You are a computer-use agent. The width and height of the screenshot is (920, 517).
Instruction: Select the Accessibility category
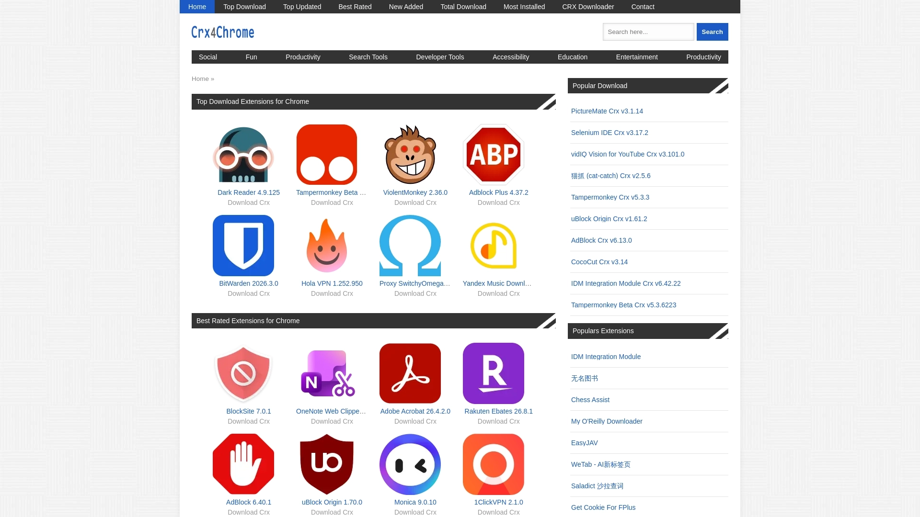(511, 57)
